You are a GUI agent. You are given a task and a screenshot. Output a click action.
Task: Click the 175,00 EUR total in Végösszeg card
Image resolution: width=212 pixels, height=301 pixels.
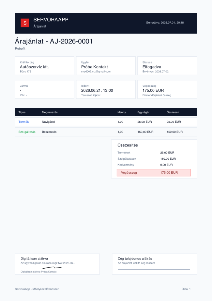click(x=153, y=90)
